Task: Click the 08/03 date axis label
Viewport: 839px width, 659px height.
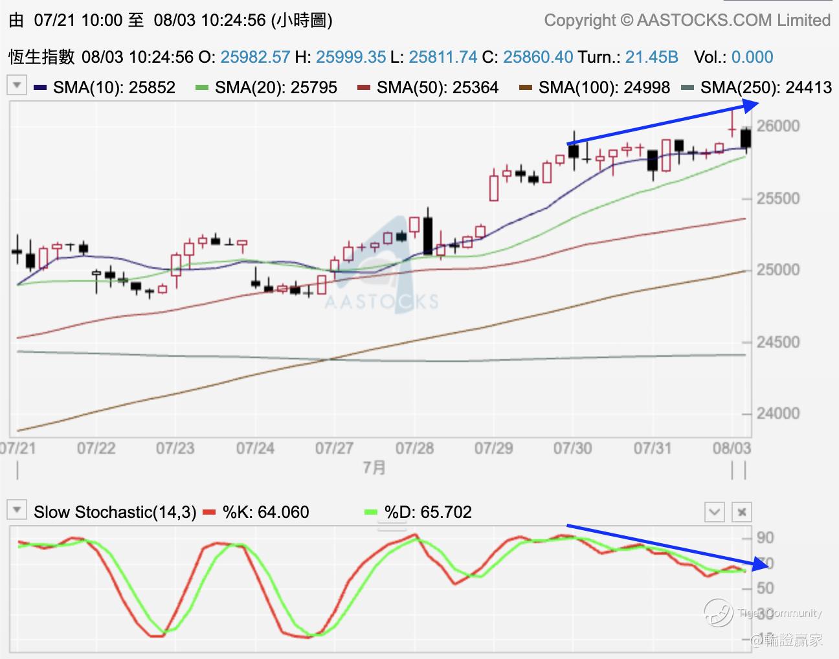Action: (x=732, y=448)
